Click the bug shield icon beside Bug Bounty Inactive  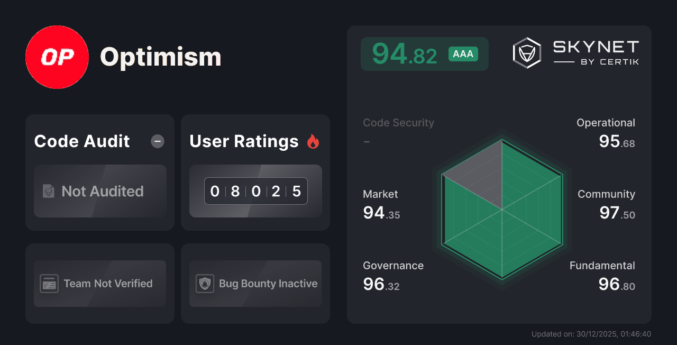tap(205, 283)
